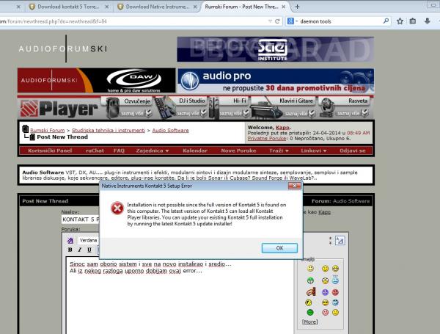Insert the cool sunglasses smiley
The height and width of the screenshot is (334, 440).
(325, 302)
